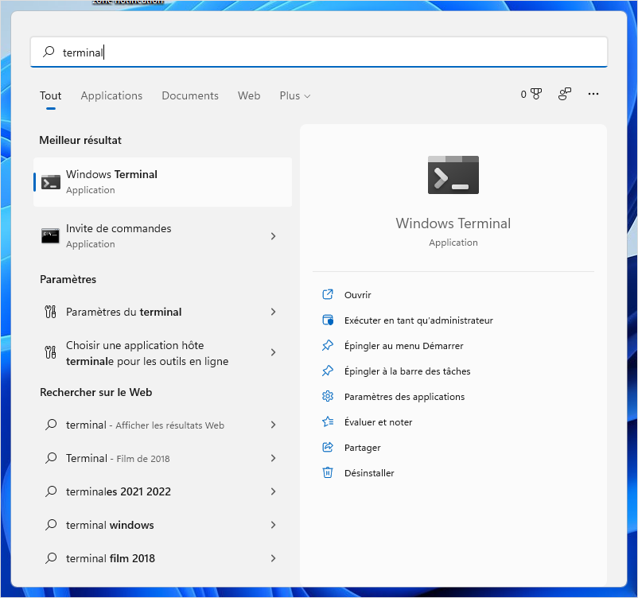This screenshot has width=638, height=598.
Task: Expand chevron for 'Terminal - Film de 2018'
Action: click(x=273, y=458)
